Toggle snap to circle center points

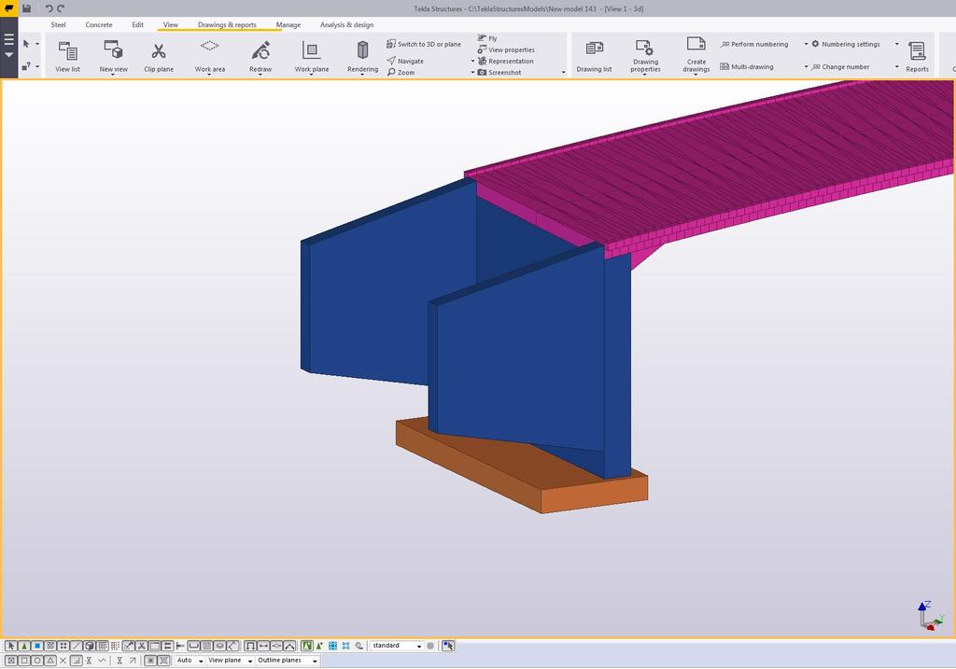[x=37, y=661]
